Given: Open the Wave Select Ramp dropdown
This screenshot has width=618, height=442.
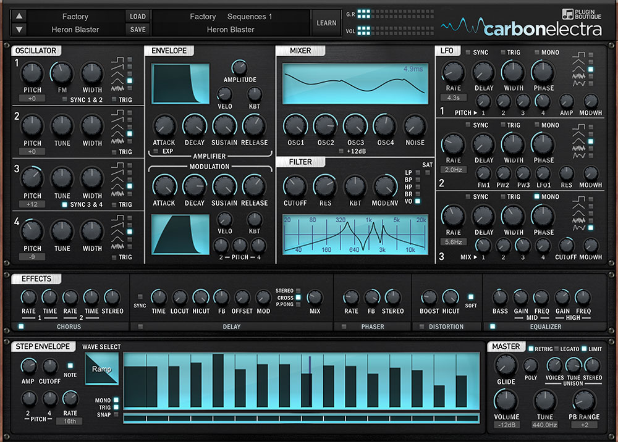Looking at the screenshot, I should click(101, 369).
